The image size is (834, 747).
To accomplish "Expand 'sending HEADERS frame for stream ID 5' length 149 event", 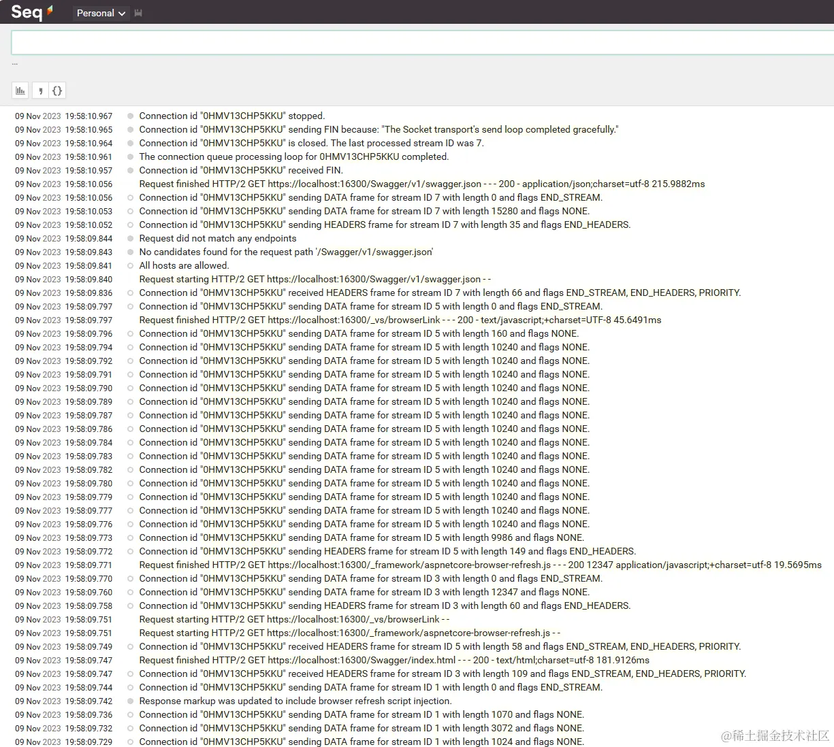I will [387, 551].
